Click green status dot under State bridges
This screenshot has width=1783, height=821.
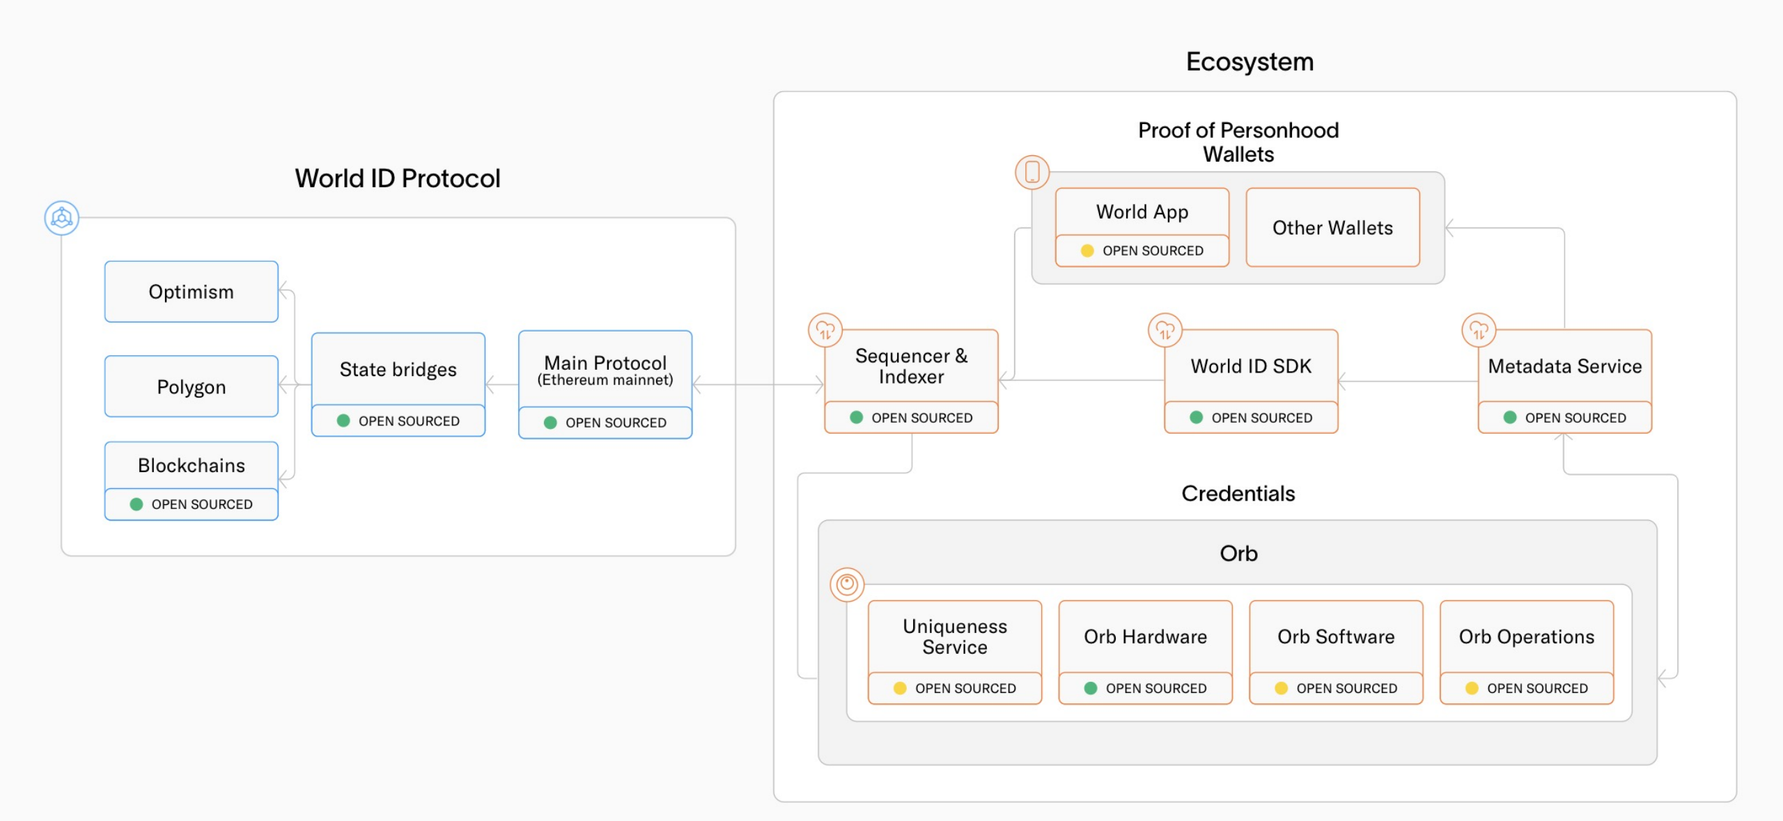(343, 421)
